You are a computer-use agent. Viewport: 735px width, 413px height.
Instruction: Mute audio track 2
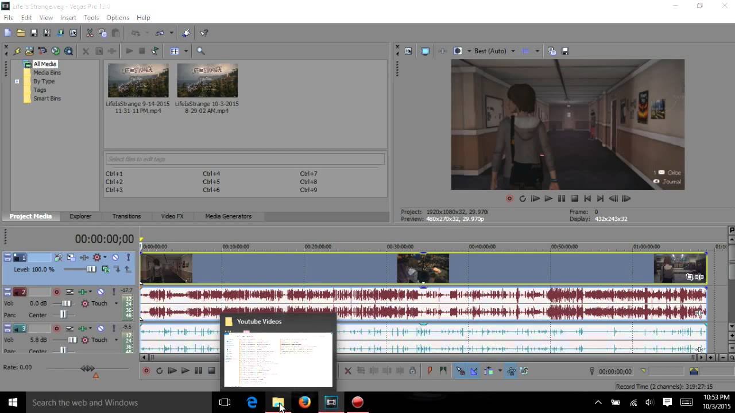[x=100, y=292]
